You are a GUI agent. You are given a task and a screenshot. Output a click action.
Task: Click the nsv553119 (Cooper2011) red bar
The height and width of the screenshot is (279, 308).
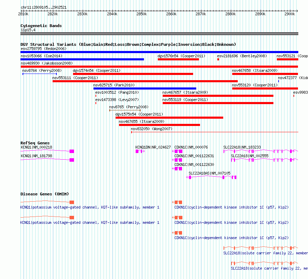click(218, 103)
